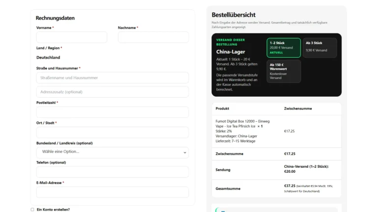Select the 'Ab 3 Stück' shipping tier card
This screenshot has width=377, height=212.
click(x=320, y=48)
